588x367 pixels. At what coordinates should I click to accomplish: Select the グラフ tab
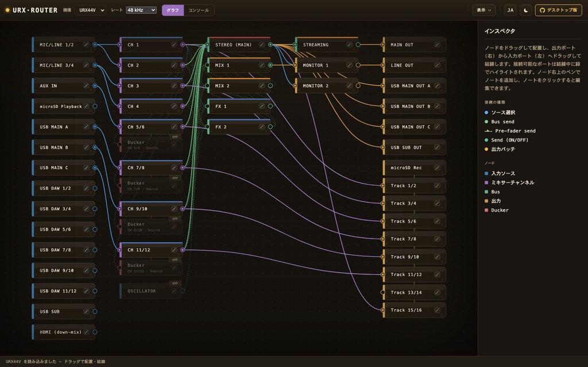coord(173,10)
